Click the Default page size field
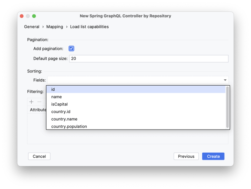Image resolution: width=251 pixels, height=189 pixels. [x=149, y=59]
